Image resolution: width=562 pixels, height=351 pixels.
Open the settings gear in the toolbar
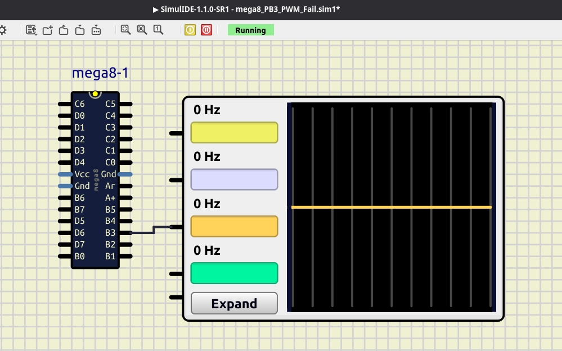(3, 30)
